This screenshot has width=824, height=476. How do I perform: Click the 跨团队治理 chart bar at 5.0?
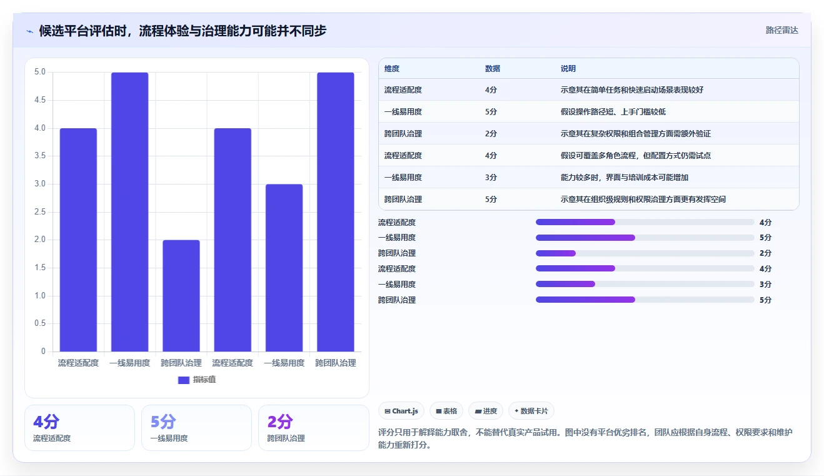[x=336, y=212]
